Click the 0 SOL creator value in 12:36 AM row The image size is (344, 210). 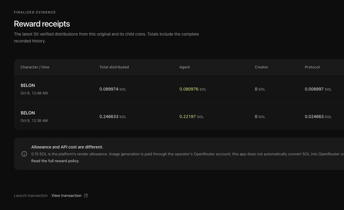pos(260,116)
